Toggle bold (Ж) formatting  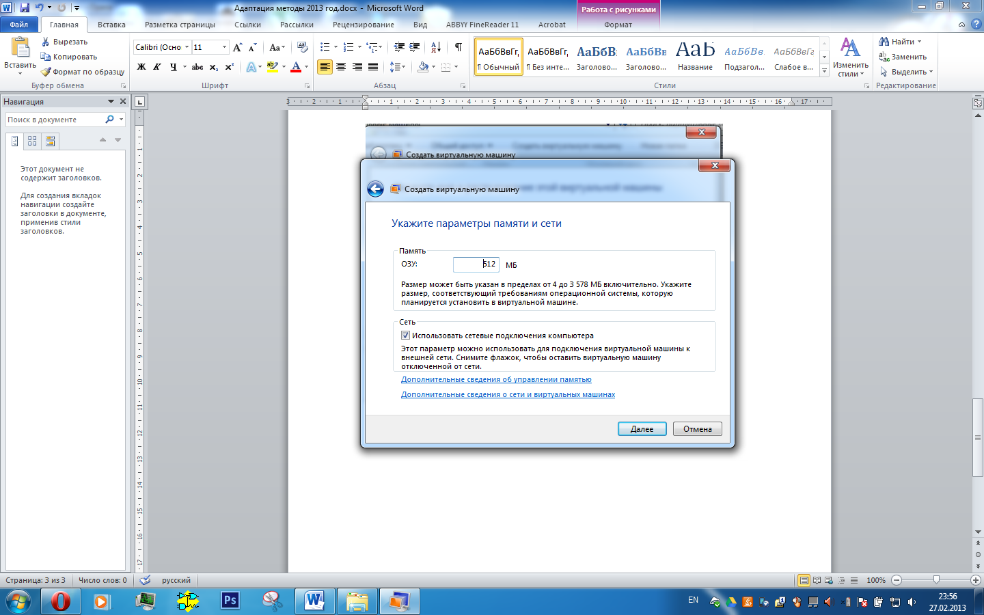tap(141, 67)
